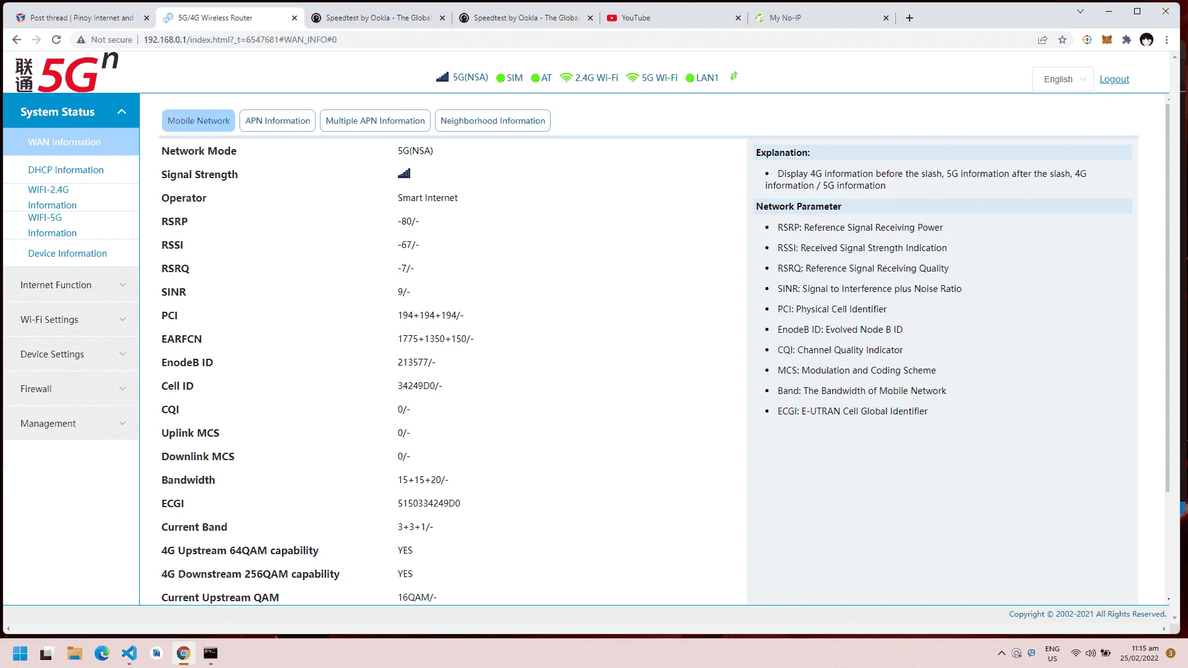Open the MetaMask fox extension
Viewport: 1188px width, 668px height.
(1107, 40)
